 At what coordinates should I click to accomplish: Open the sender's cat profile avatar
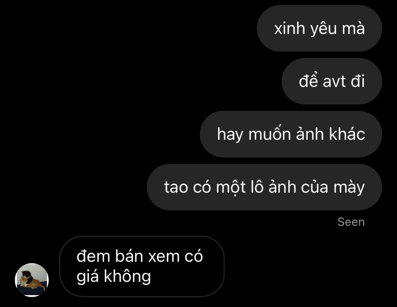pyautogui.click(x=32, y=280)
